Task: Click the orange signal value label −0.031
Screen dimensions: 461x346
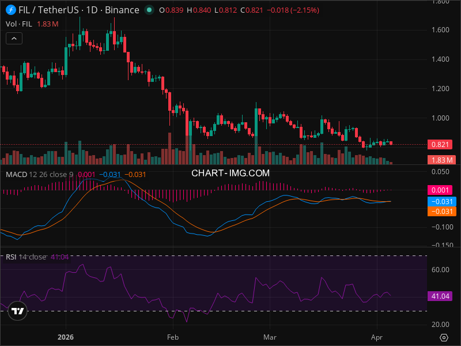Action: [x=441, y=211]
